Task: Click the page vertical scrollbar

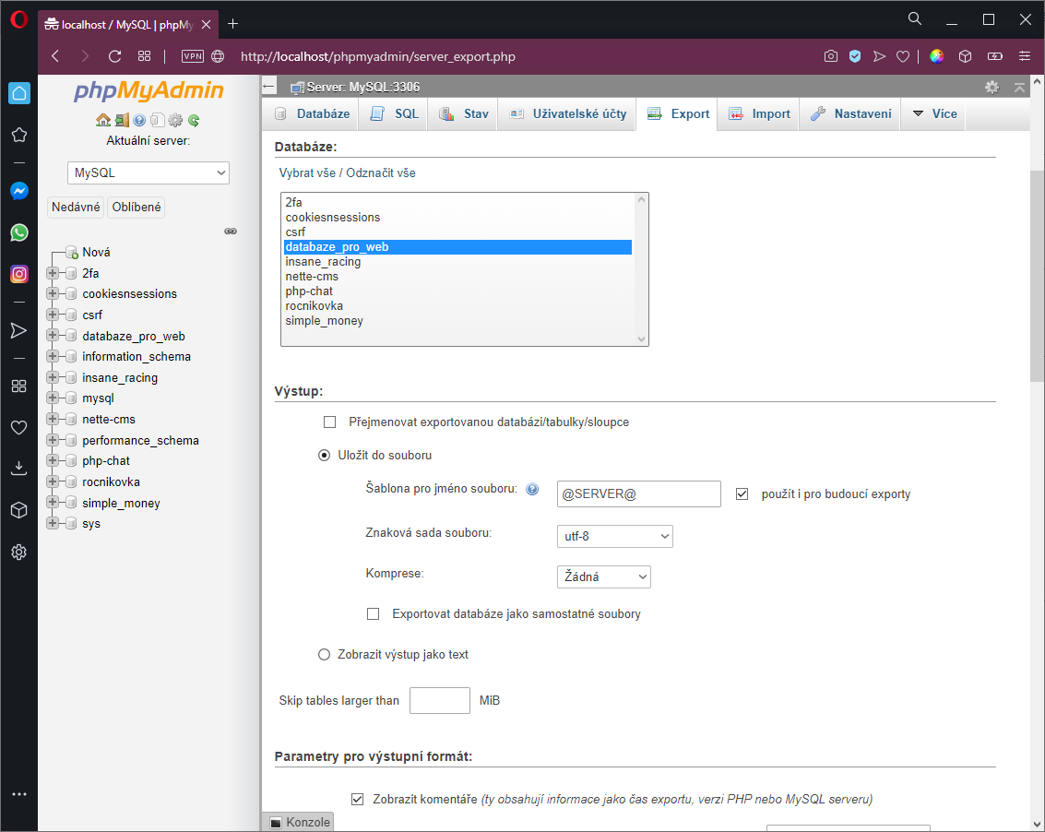Action: click(1037, 276)
